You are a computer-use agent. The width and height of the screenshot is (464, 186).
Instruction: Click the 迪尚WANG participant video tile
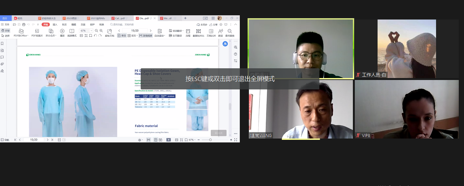point(301,110)
